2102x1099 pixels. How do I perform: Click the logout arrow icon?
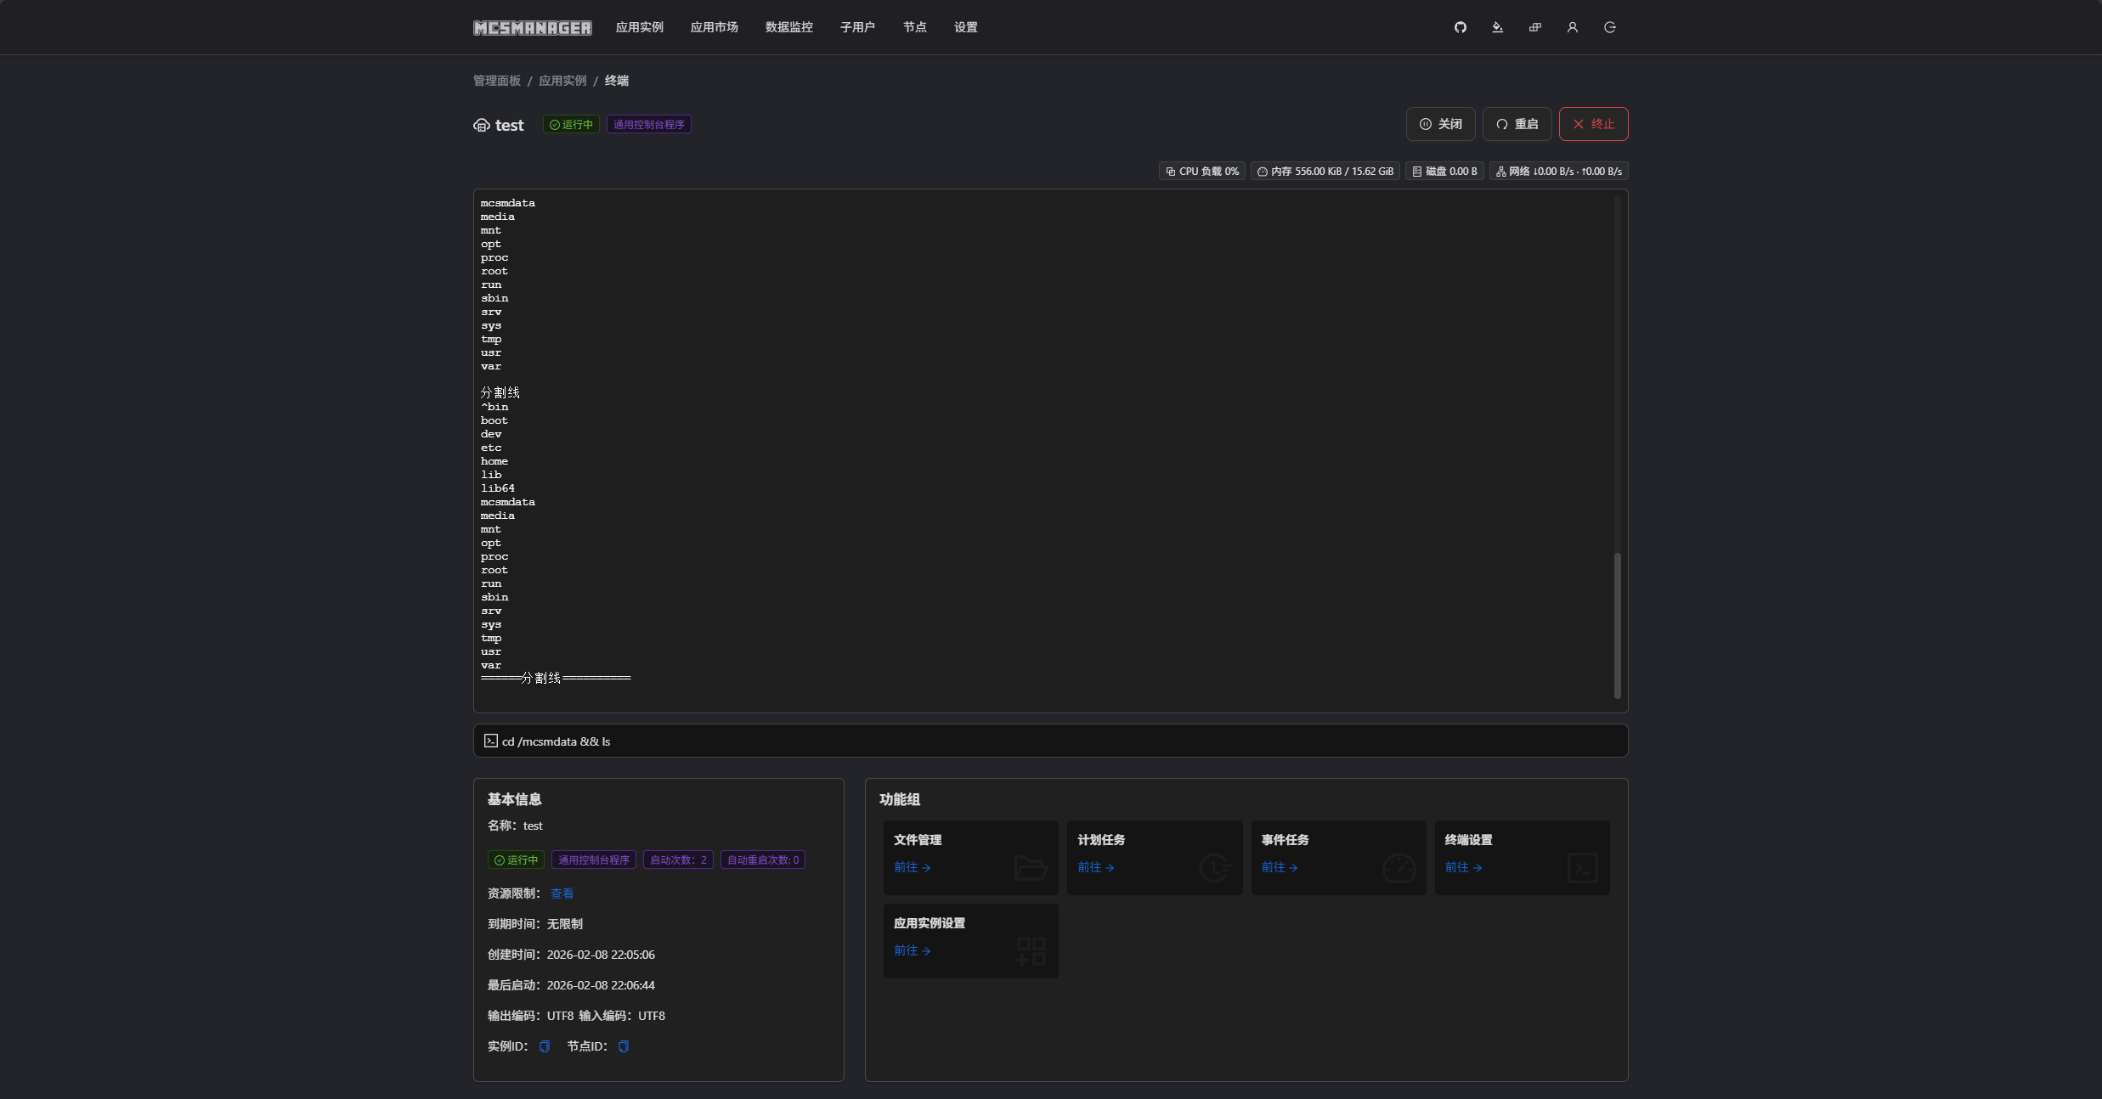click(x=1609, y=27)
